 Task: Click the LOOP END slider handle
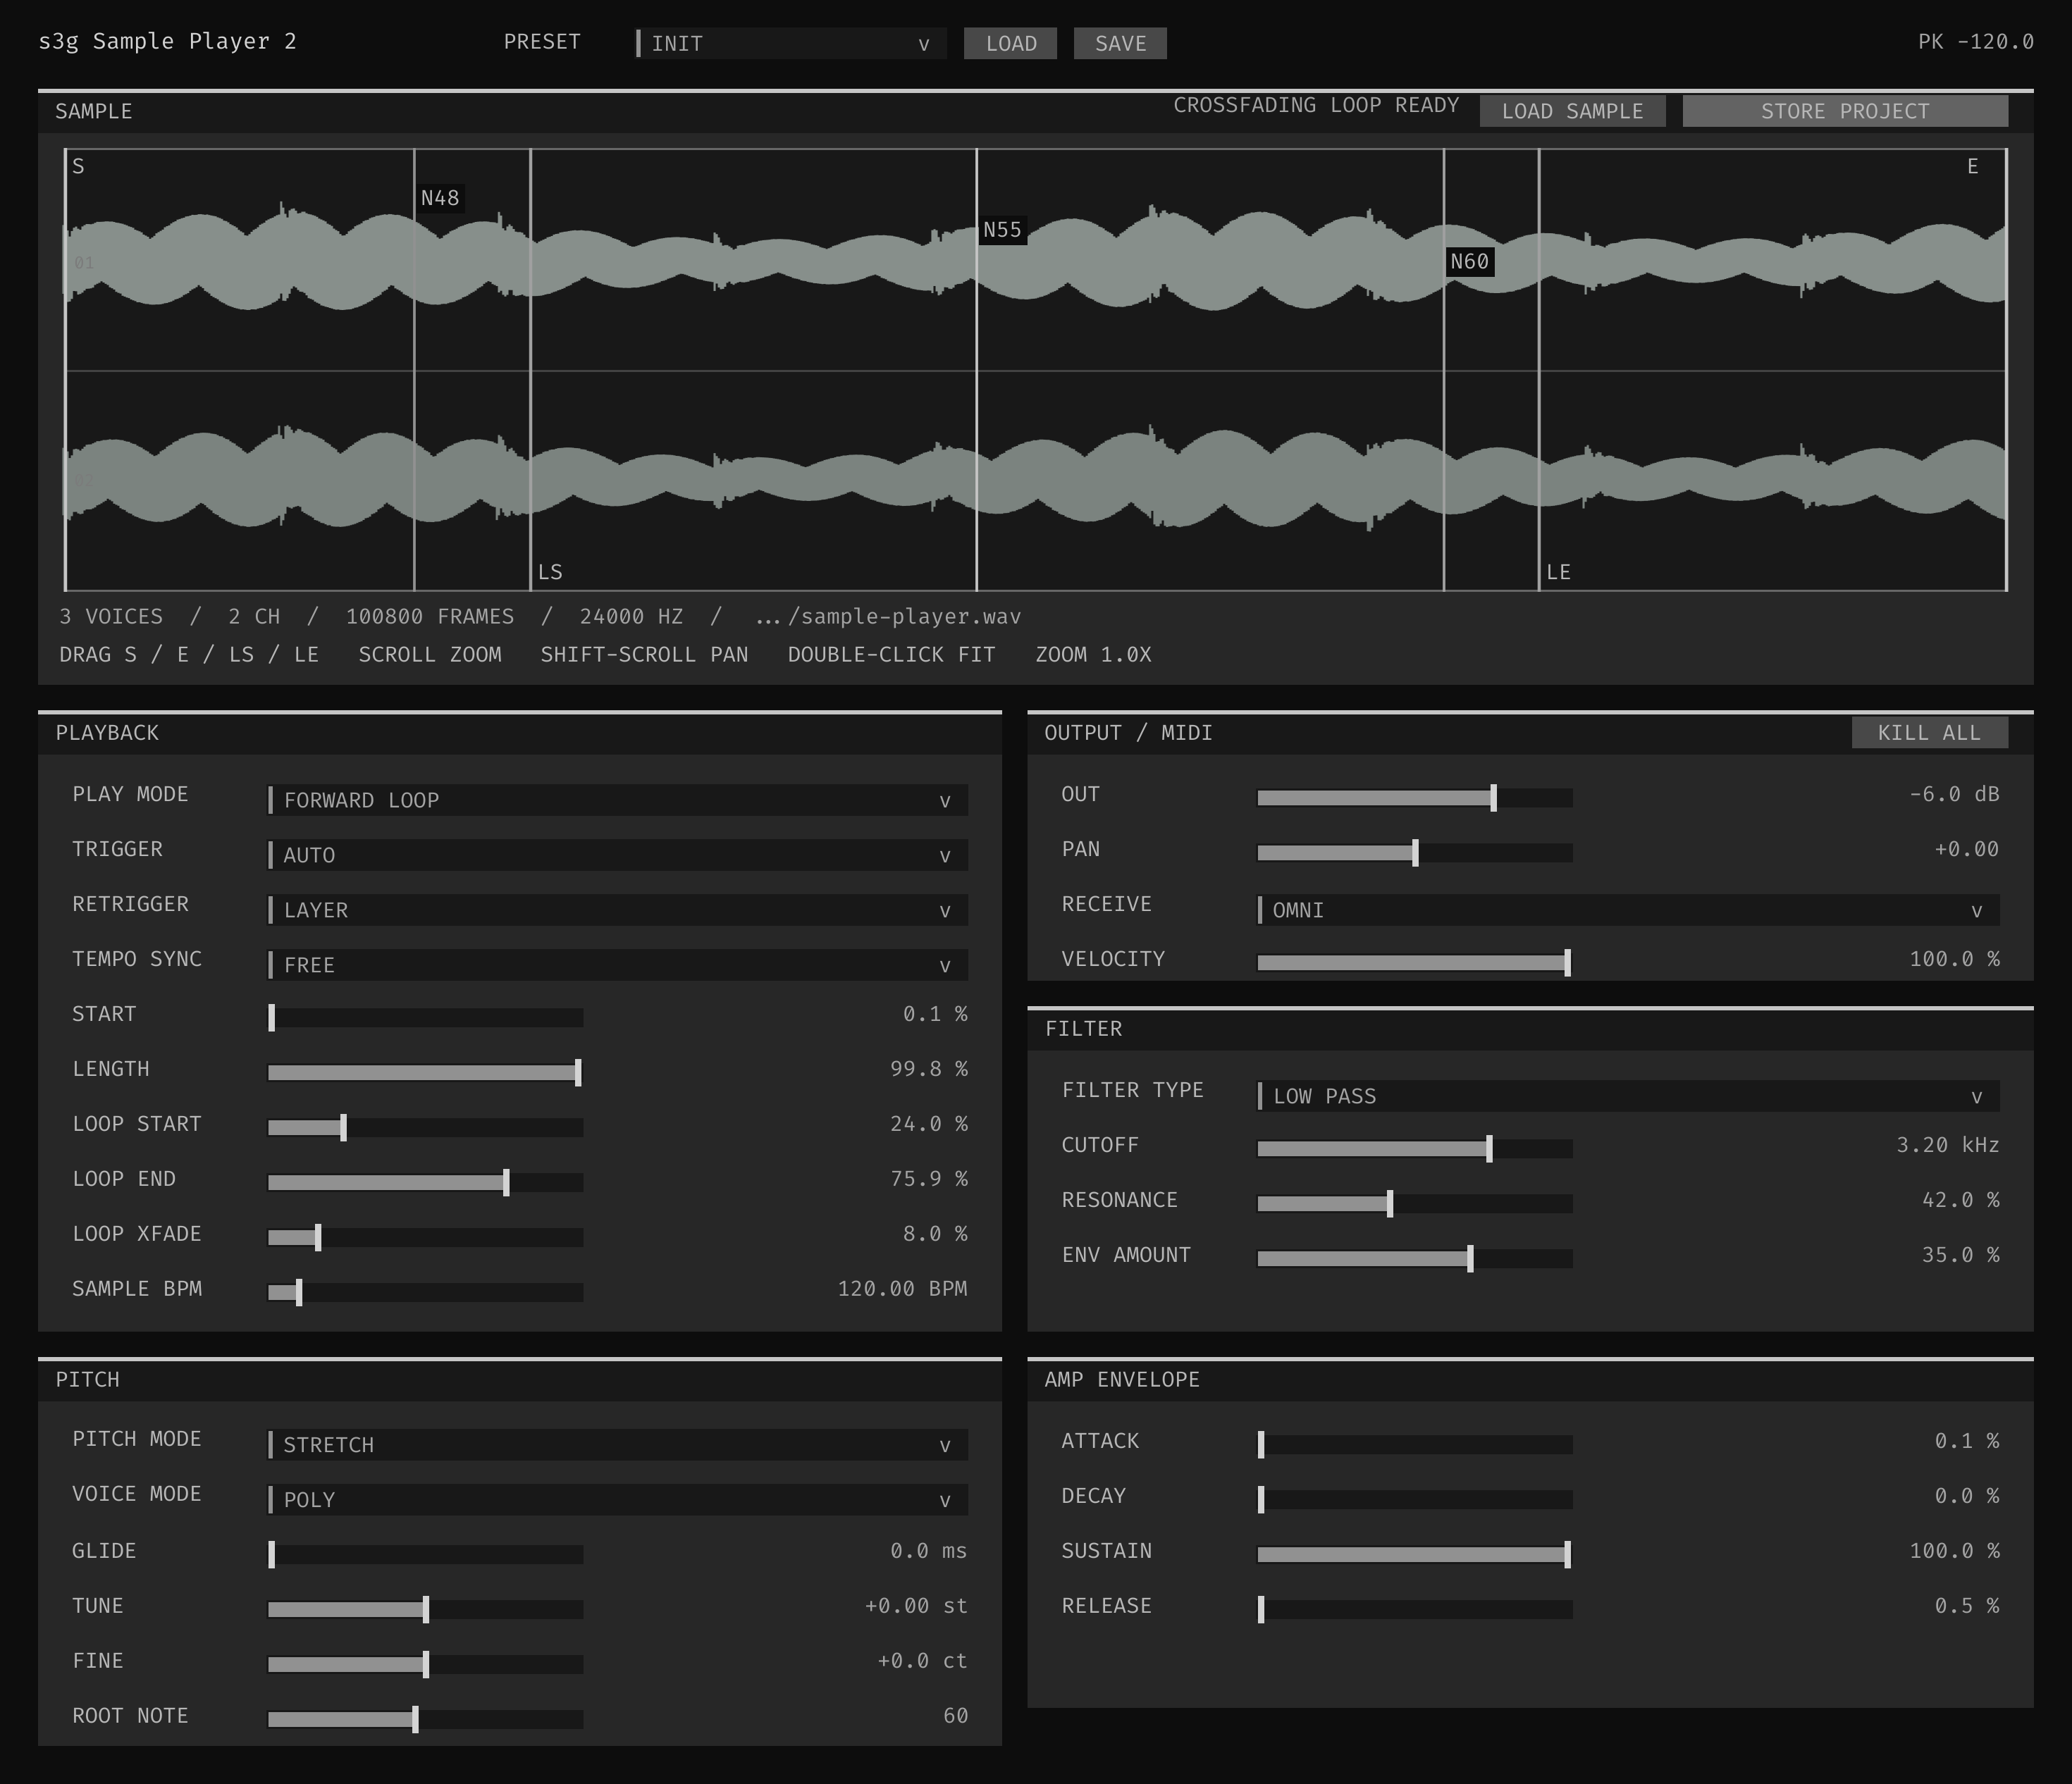(506, 1183)
